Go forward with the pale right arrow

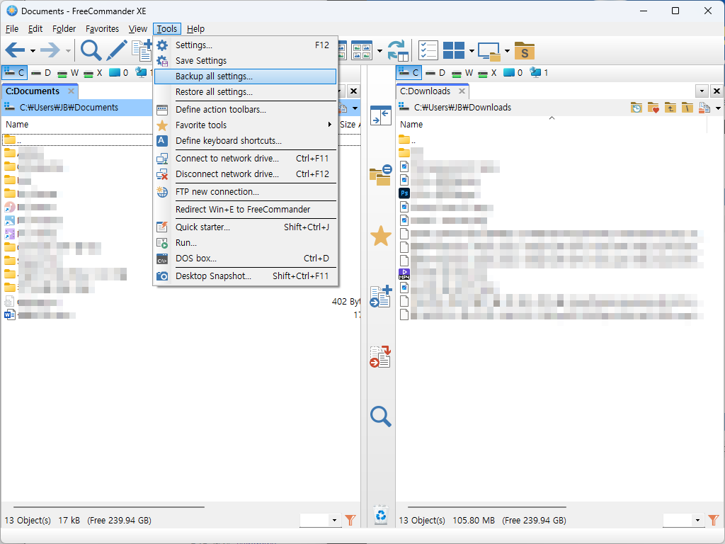pos(50,50)
